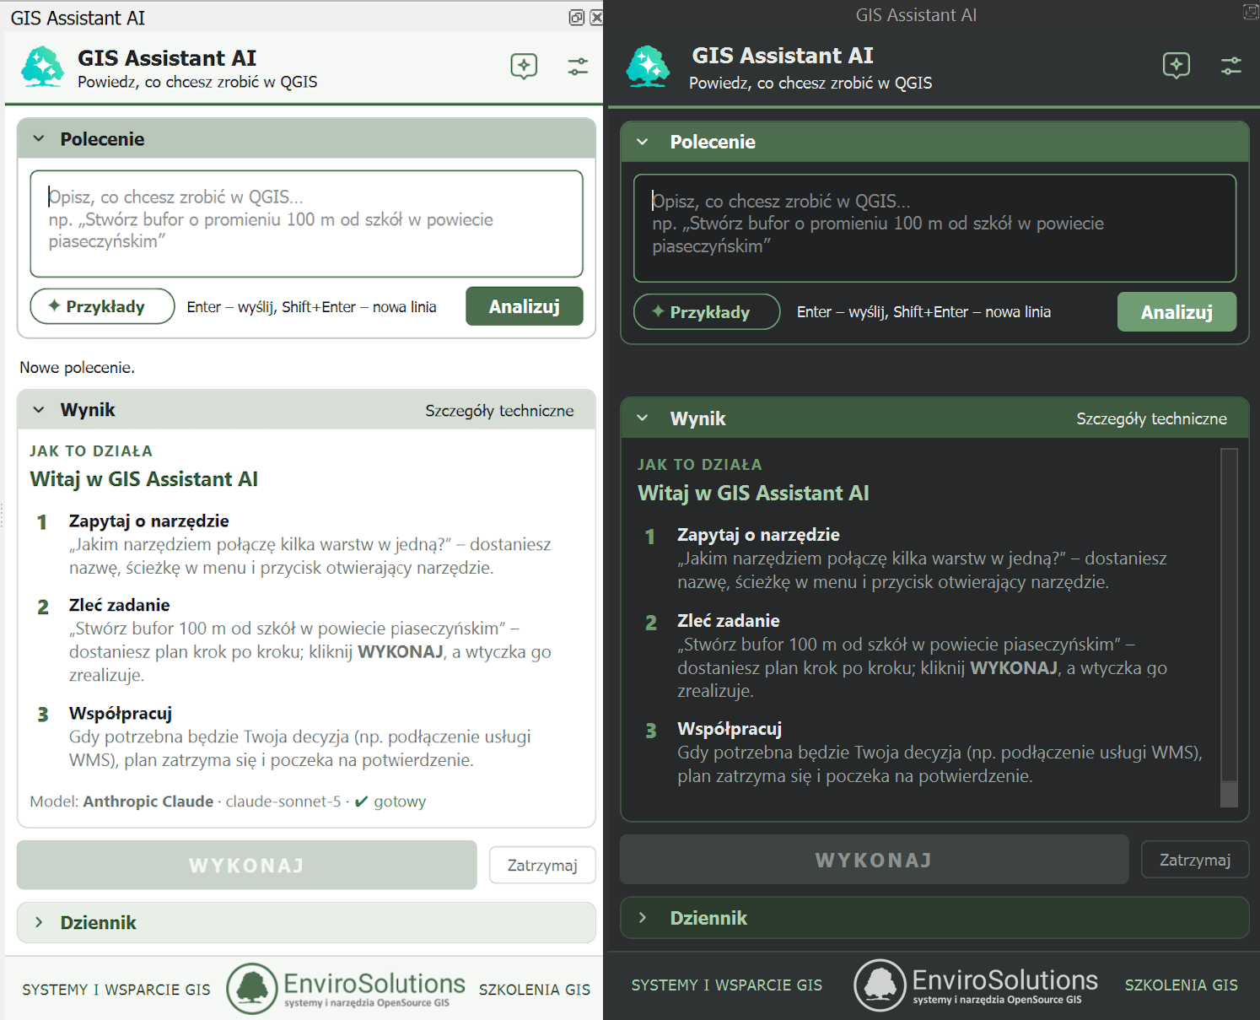The width and height of the screenshot is (1260, 1020).
Task: Focus the command text field in dark panel
Action: (935, 228)
